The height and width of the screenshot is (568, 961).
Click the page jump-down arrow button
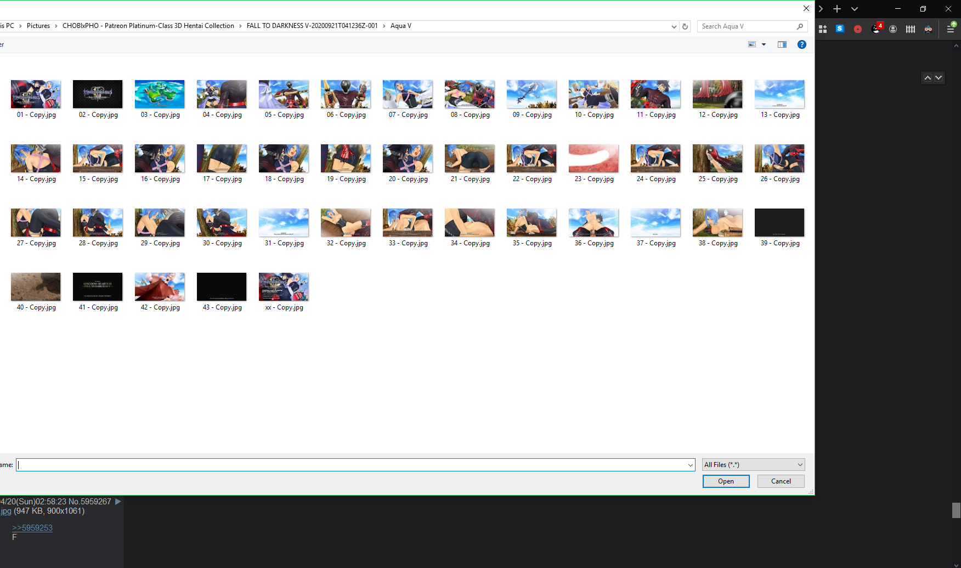pos(939,78)
